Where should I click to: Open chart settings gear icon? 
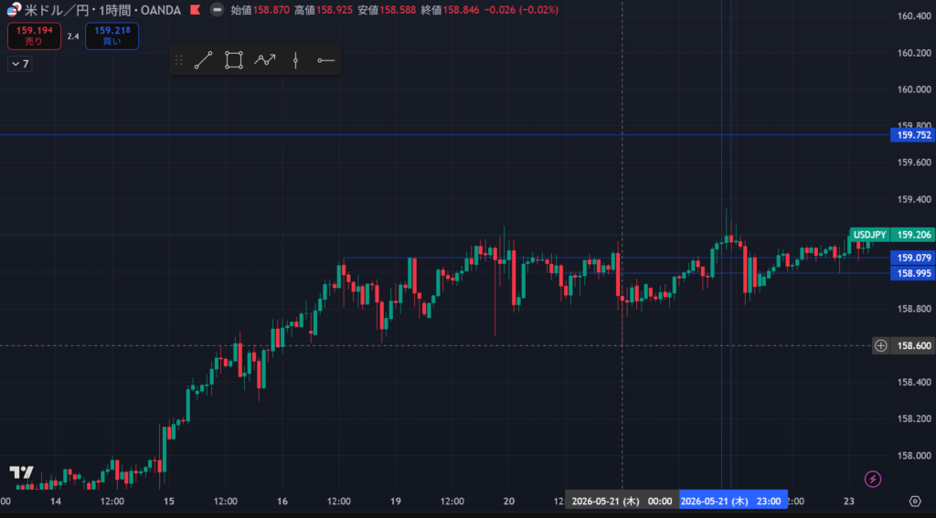click(914, 501)
